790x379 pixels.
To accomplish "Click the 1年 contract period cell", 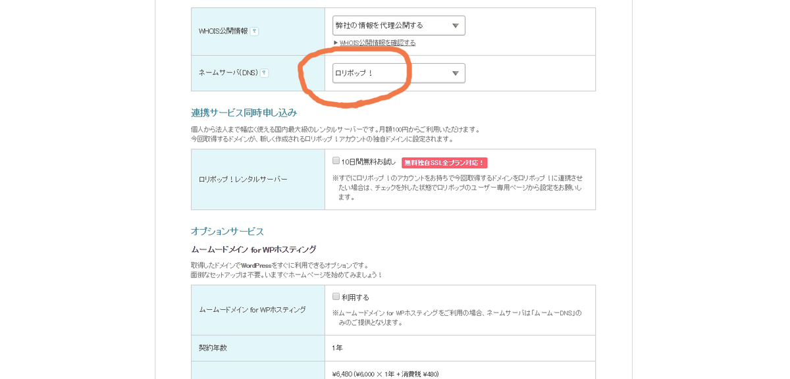I will (x=337, y=347).
